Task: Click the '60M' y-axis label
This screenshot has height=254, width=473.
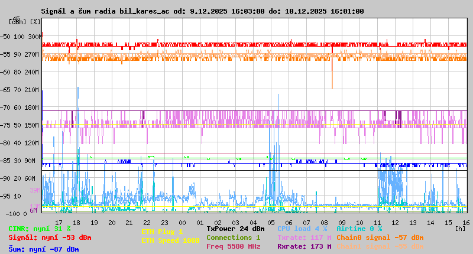Action: [x=32, y=178]
